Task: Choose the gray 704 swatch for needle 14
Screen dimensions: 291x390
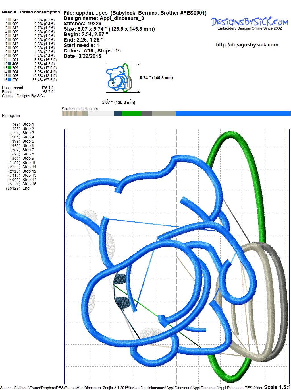Action: (x=9, y=72)
